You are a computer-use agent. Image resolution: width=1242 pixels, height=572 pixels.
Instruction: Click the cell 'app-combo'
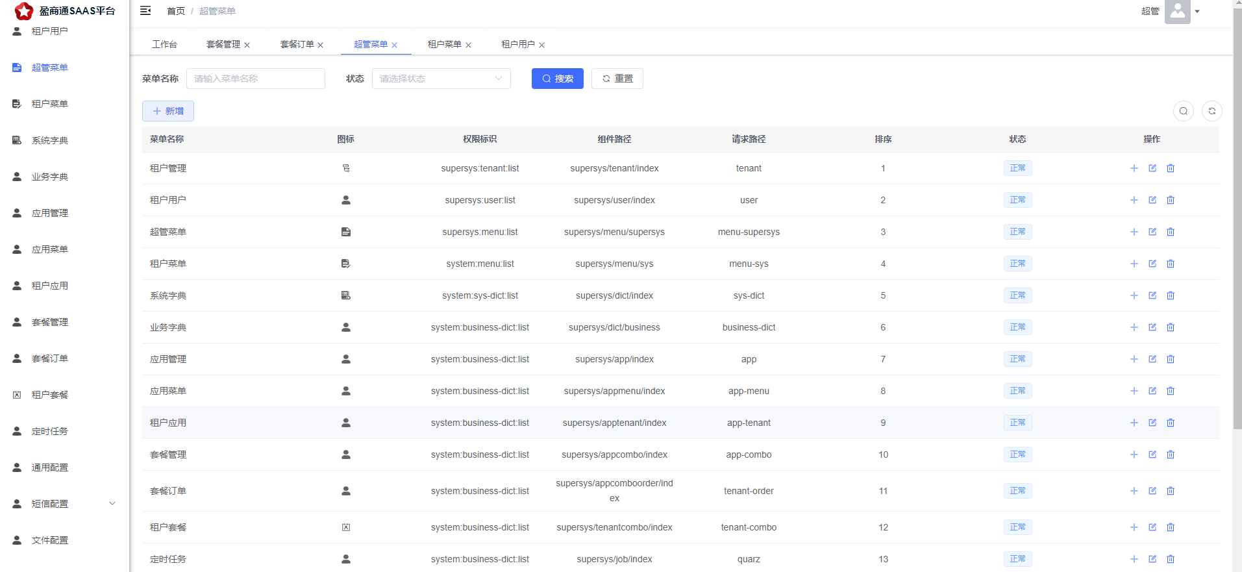pyautogui.click(x=749, y=454)
